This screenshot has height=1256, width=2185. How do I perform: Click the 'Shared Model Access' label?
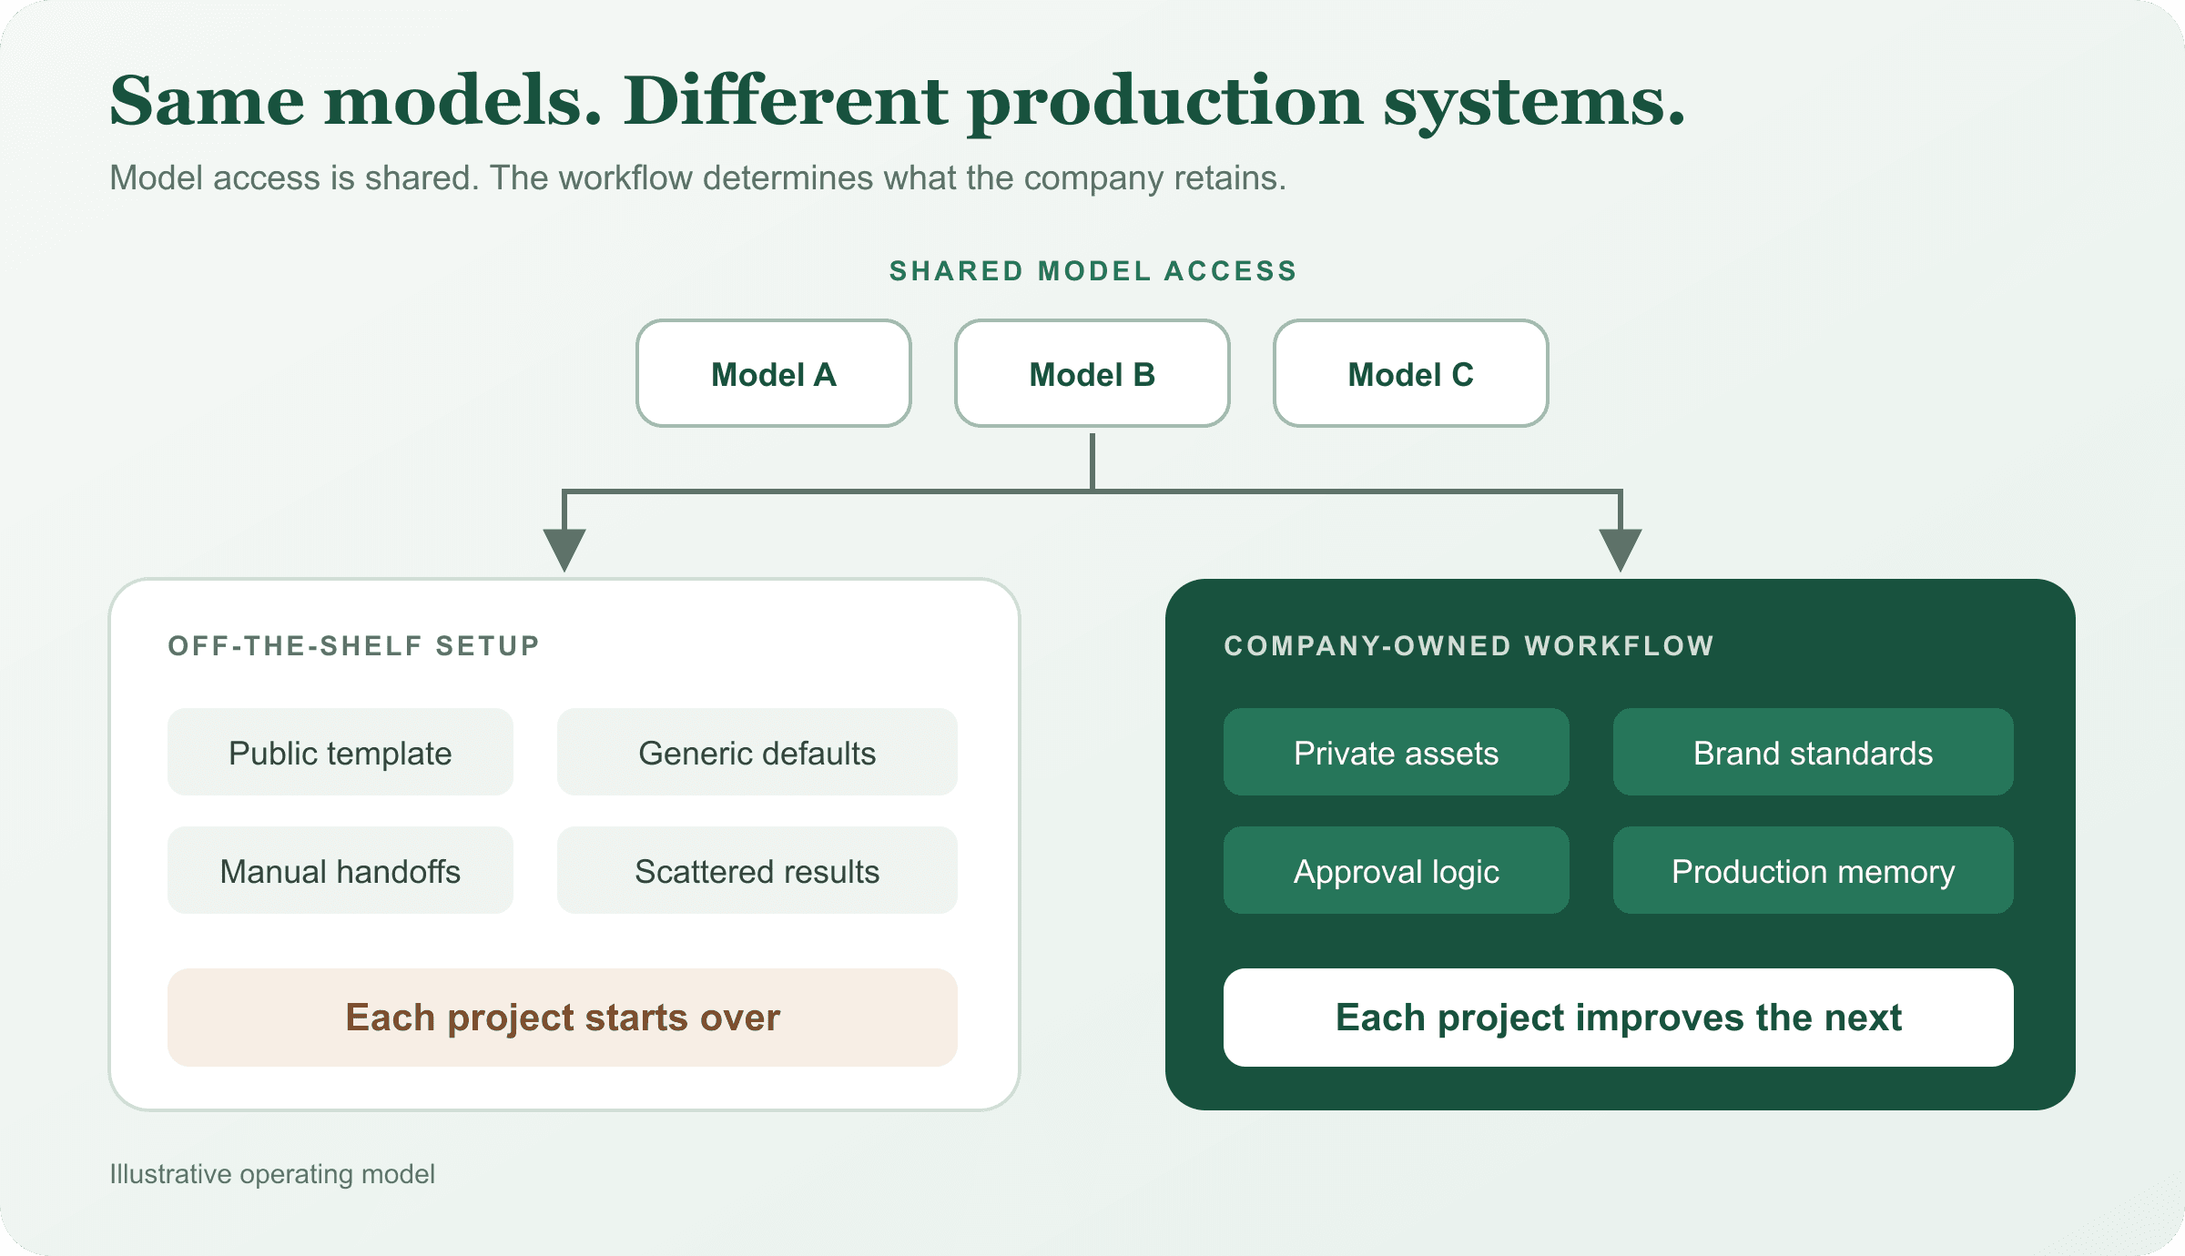1092,271
